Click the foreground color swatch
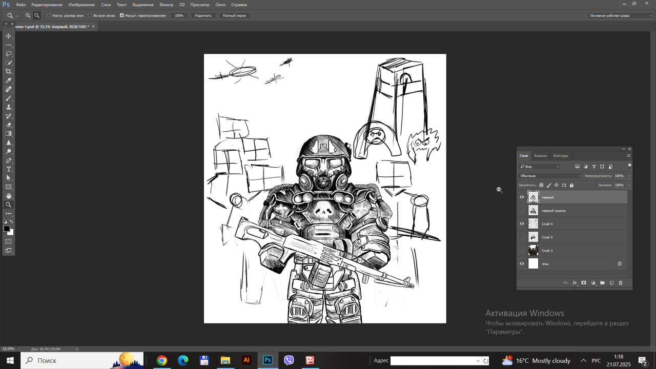The width and height of the screenshot is (656, 369). point(7,229)
